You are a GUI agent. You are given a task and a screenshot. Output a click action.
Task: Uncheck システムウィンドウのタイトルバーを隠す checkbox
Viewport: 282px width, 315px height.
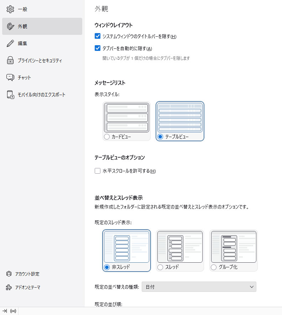[x=98, y=36]
